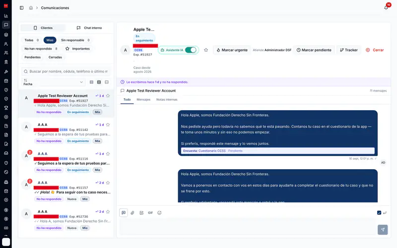Open the Fecha sort dropdown
The image size is (397, 248).
click(54, 82)
